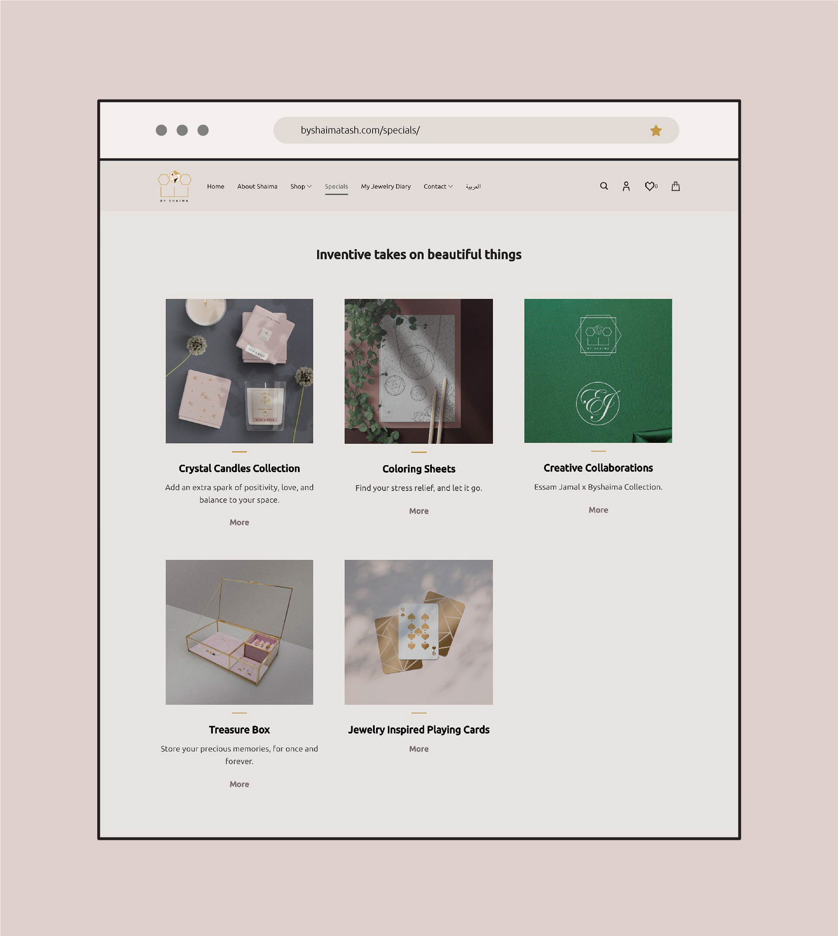Viewport: 838px width, 936px height.
Task: Open the user account icon
Action: [x=626, y=186]
